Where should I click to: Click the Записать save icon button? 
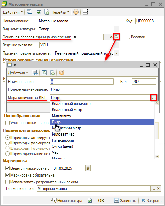tap(125, 201)
